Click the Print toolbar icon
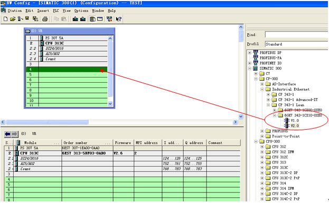This screenshot has height=203, width=329. click(x=45, y=19)
